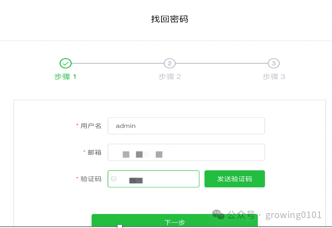The width and height of the screenshot is (332, 228).
Task: Click the shield icon in verification code field
Action: [114, 179]
